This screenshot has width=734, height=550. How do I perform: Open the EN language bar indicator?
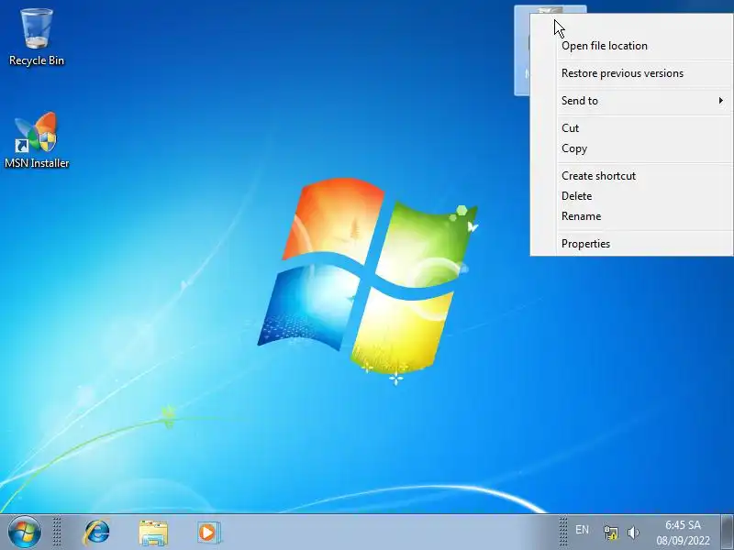[x=582, y=530]
